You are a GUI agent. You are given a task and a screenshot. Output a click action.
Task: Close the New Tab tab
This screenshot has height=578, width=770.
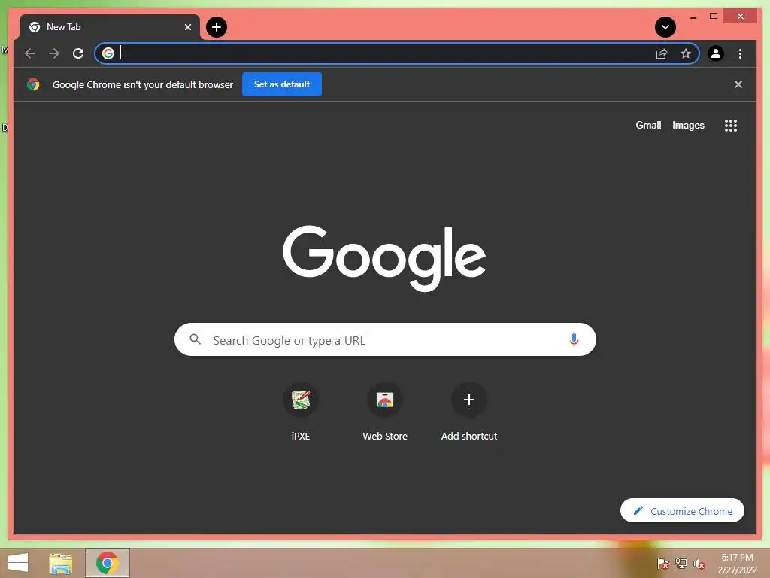click(187, 27)
